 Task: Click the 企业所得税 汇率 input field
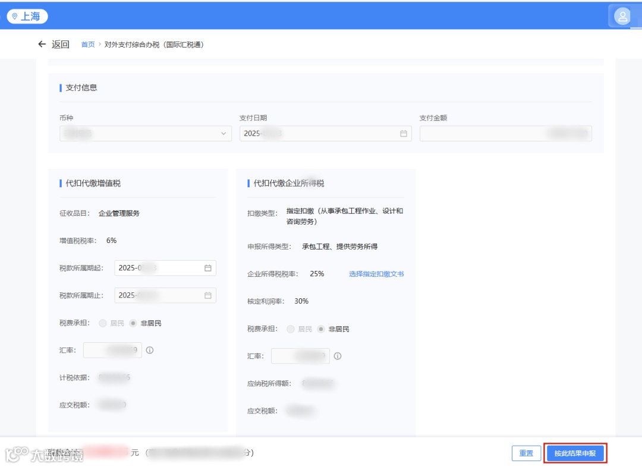pos(300,356)
